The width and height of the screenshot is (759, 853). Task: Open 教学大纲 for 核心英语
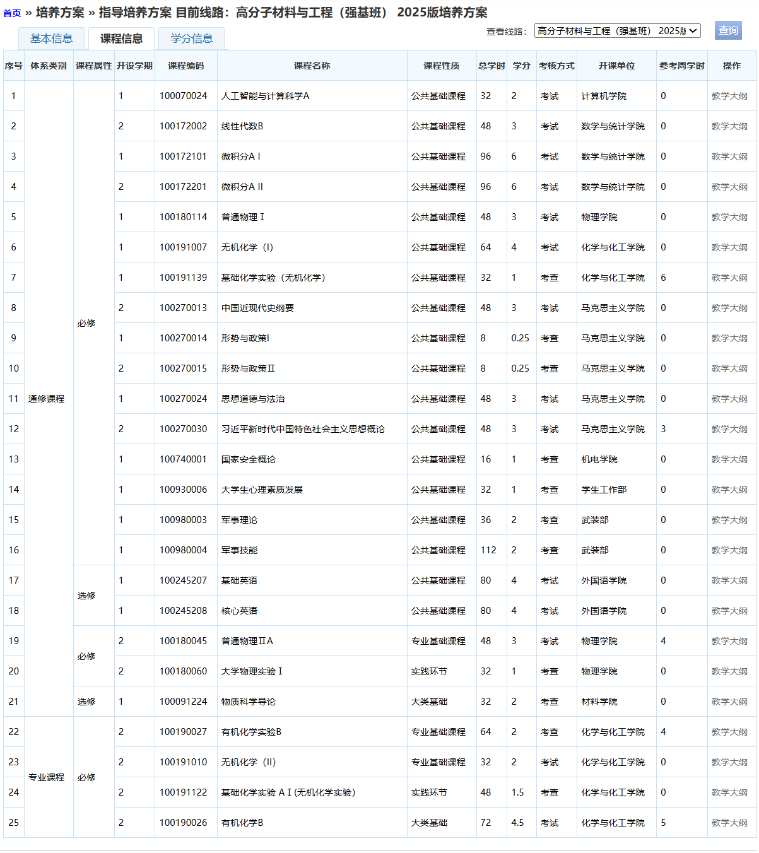tap(729, 611)
